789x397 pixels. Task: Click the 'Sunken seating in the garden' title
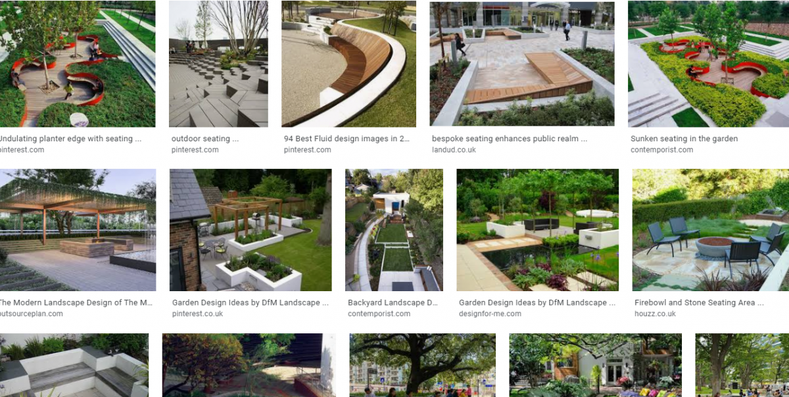click(684, 139)
